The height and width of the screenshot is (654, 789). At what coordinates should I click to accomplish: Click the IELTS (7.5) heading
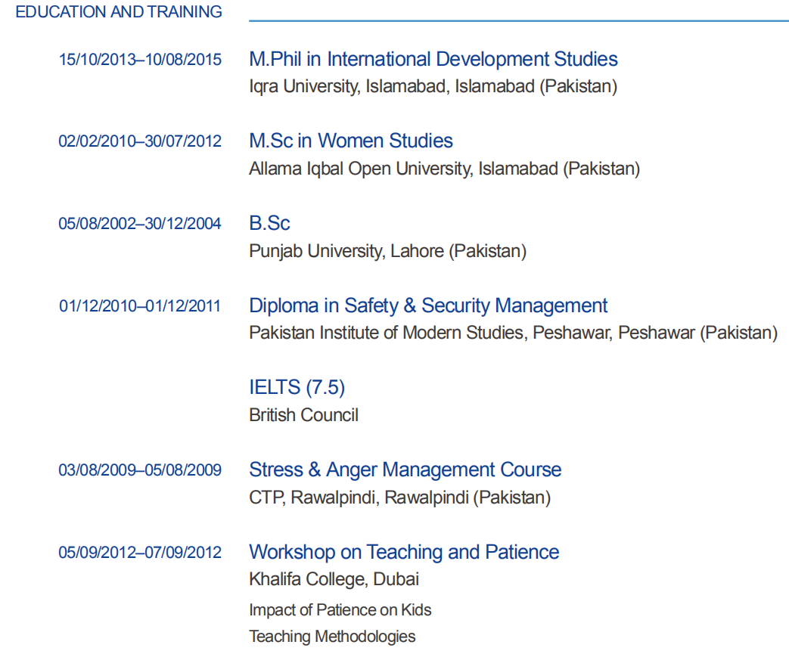click(297, 387)
